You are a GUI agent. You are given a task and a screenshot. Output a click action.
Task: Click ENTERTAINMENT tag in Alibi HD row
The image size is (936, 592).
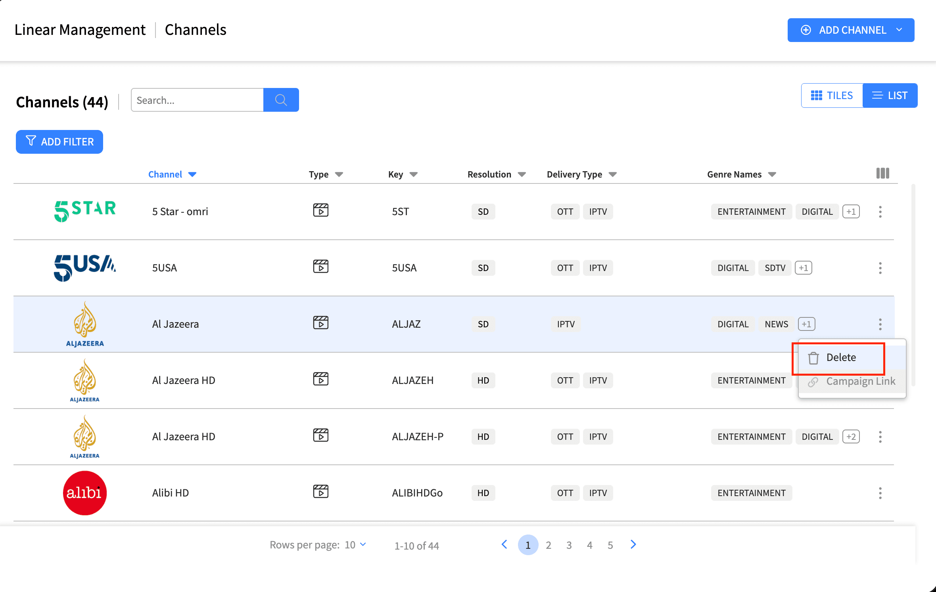pos(752,493)
